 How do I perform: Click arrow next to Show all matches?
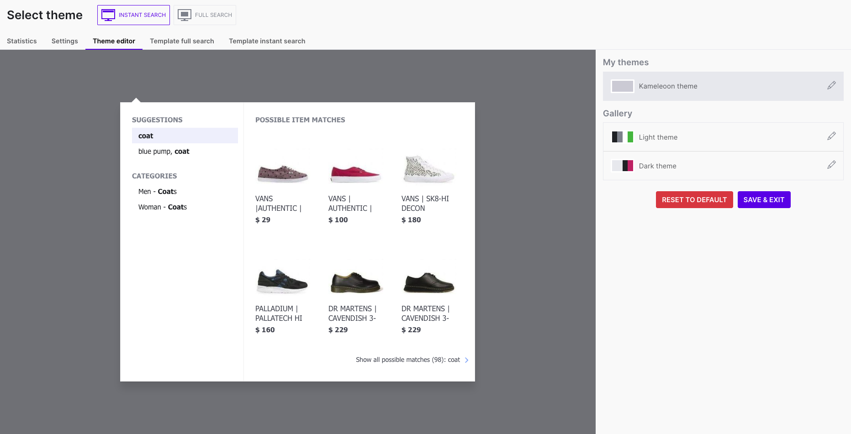(x=466, y=360)
